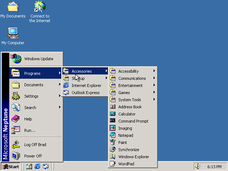The width and height of the screenshot is (228, 171).
Task: Expand the Settings submenu arrow
Action: 59,96
